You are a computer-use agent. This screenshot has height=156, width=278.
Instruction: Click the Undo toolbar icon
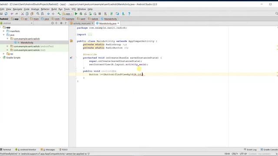(12, 13)
